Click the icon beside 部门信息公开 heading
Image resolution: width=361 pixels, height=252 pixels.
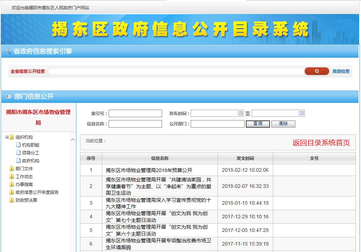pos(8,97)
